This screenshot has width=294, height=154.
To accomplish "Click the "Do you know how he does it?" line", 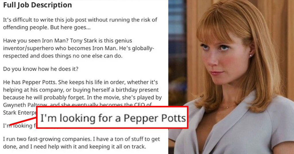I will [x=41, y=69].
